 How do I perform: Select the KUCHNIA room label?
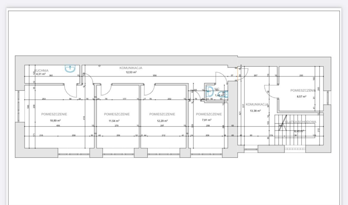[x=41, y=71]
